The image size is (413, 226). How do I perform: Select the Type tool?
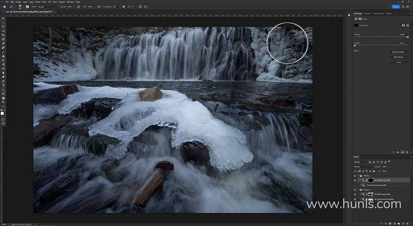coord(3,85)
